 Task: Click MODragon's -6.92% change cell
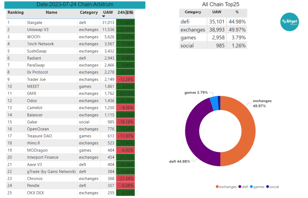point(125,150)
